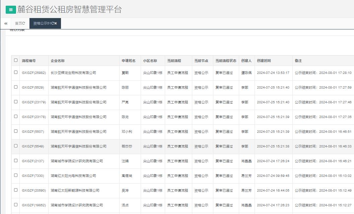Click the double-left arrow tab scroller
Image resolution: width=354 pixels, height=214 pixels.
click(x=6, y=23)
